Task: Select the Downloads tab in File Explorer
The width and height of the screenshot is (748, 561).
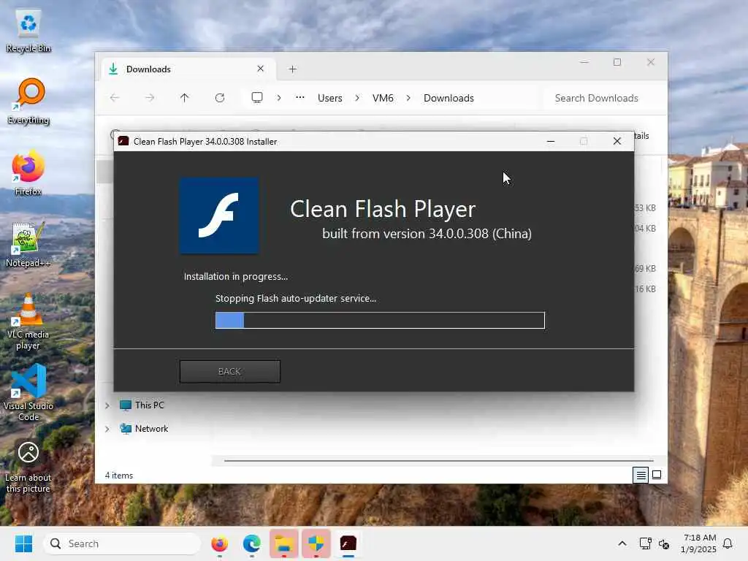Action: 188,69
